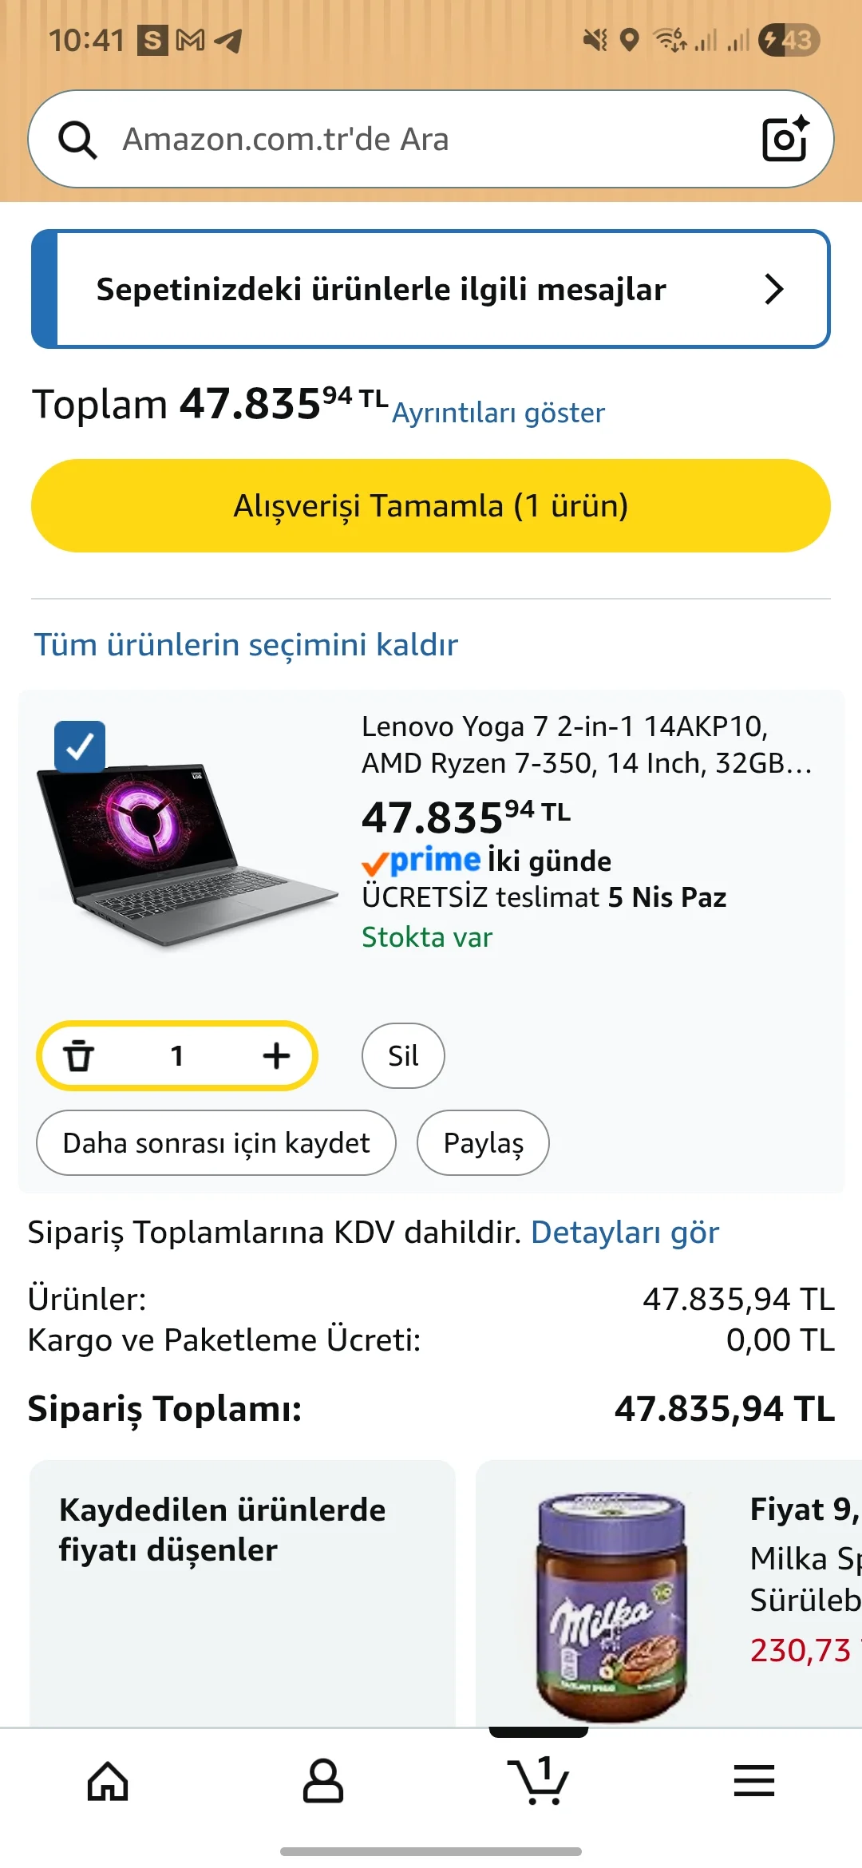This screenshot has height=1868, width=862.
Task: Increase quantity with the plus icon
Action: tap(276, 1055)
